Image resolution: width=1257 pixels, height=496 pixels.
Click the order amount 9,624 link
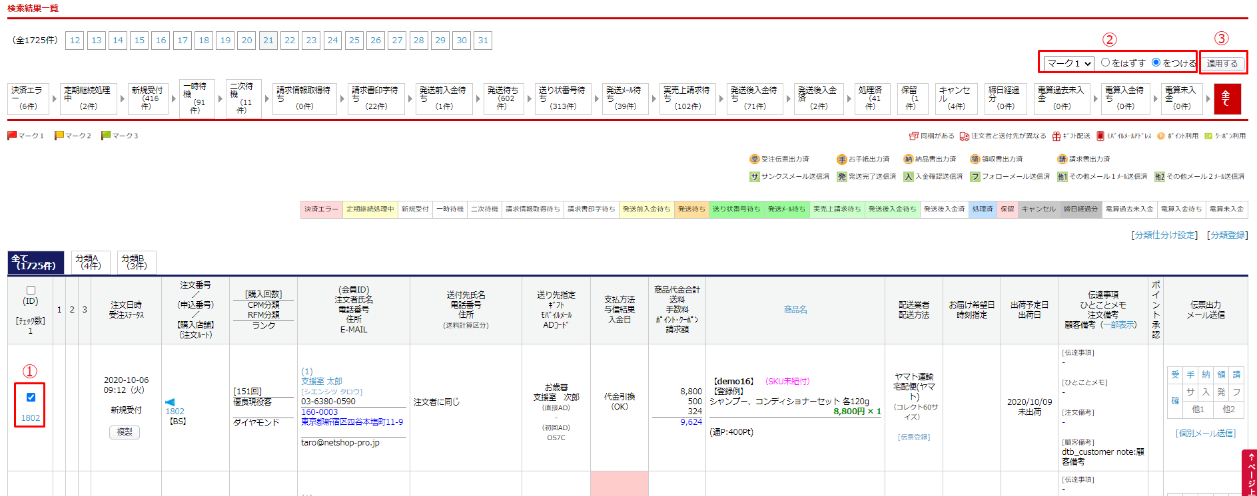click(x=691, y=422)
